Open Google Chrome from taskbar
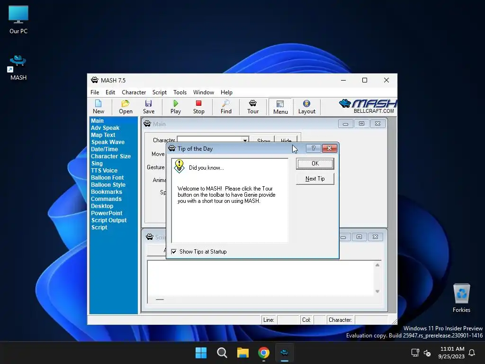 pos(263,353)
